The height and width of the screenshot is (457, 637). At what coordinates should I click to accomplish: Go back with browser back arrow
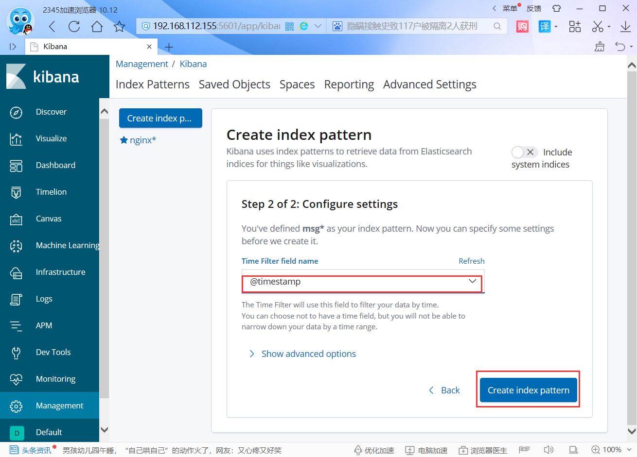(x=52, y=26)
